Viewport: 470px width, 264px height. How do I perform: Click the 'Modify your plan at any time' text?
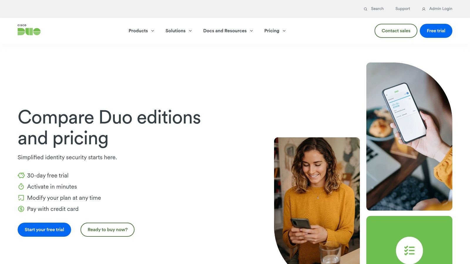coord(64,198)
